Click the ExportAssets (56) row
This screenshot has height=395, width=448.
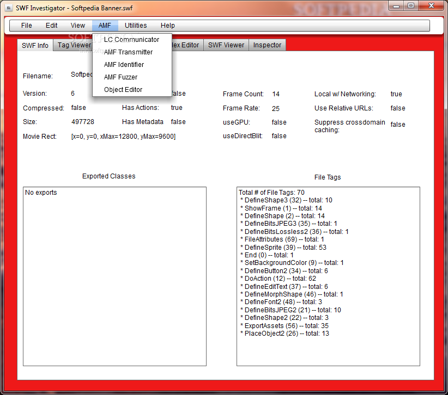tap(284, 326)
